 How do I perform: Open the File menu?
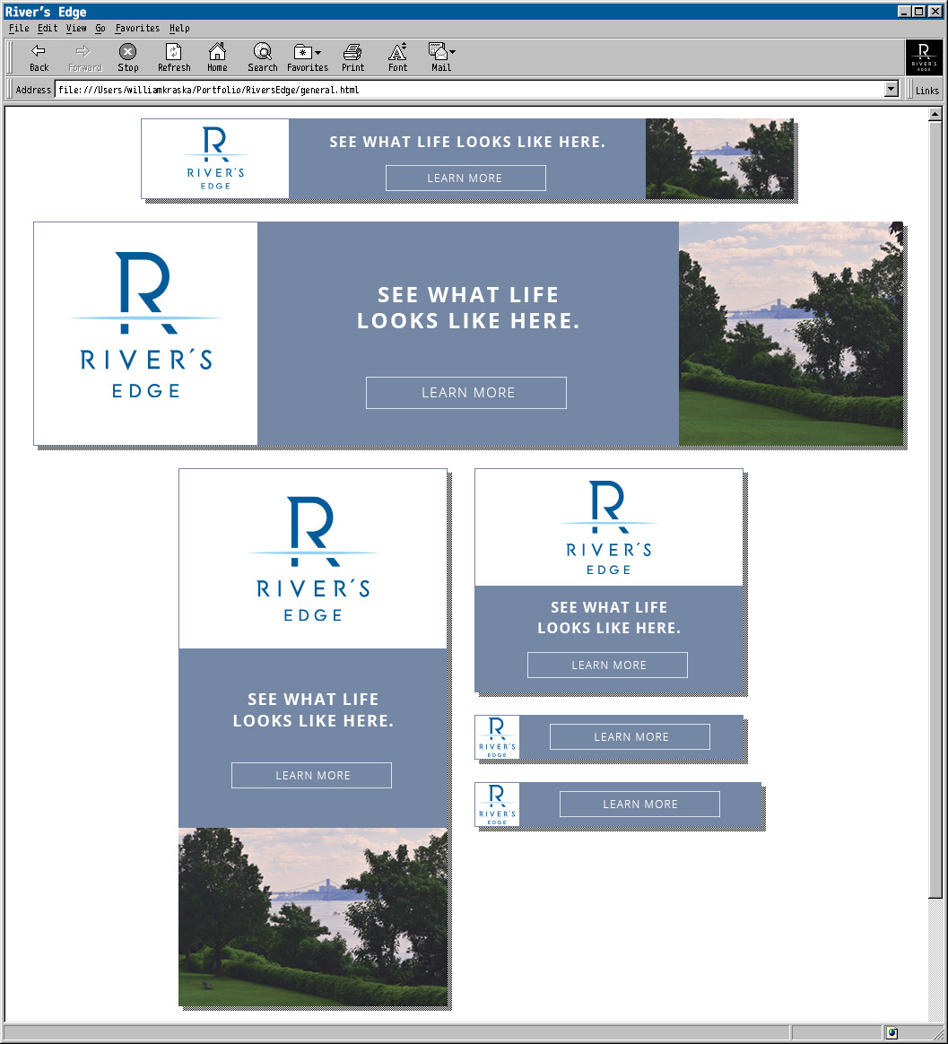coord(19,28)
